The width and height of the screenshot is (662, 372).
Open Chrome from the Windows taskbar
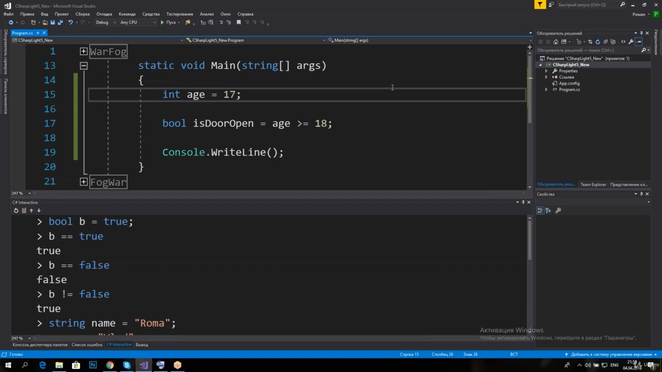(x=110, y=365)
